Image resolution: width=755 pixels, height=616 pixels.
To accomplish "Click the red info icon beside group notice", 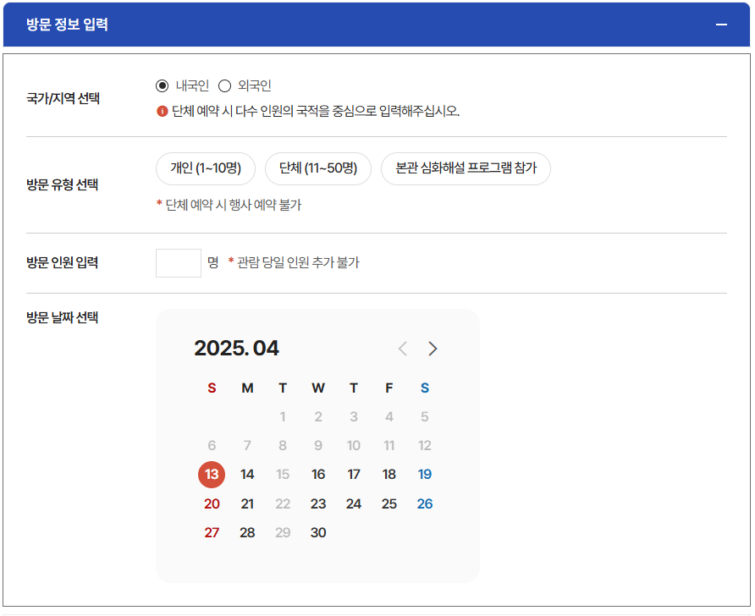I will pos(163,111).
